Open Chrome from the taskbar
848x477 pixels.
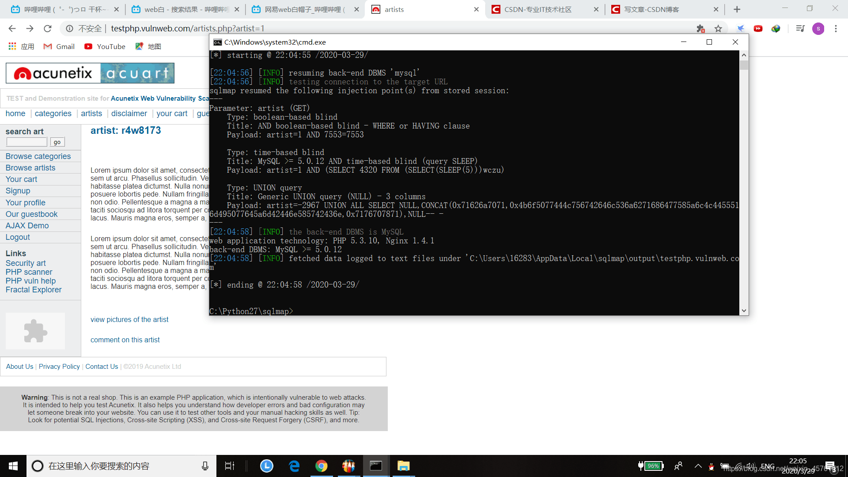pos(321,466)
